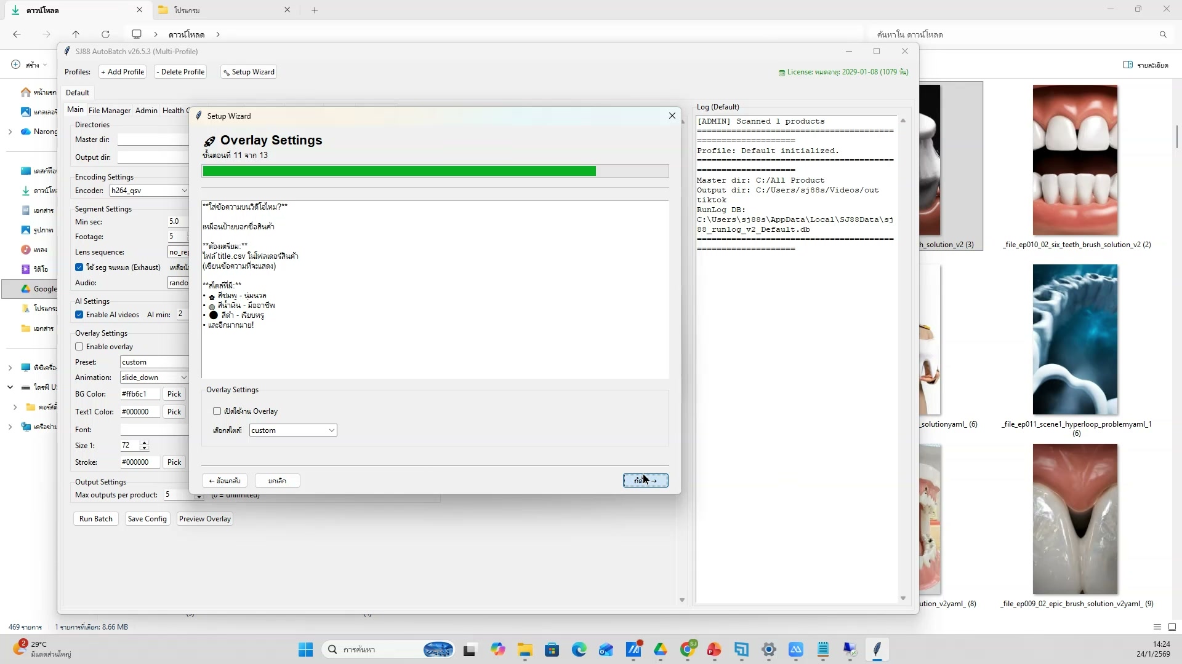Tick the Enable overlay checkbox in the Main tab
1182x664 pixels.
(x=79, y=347)
